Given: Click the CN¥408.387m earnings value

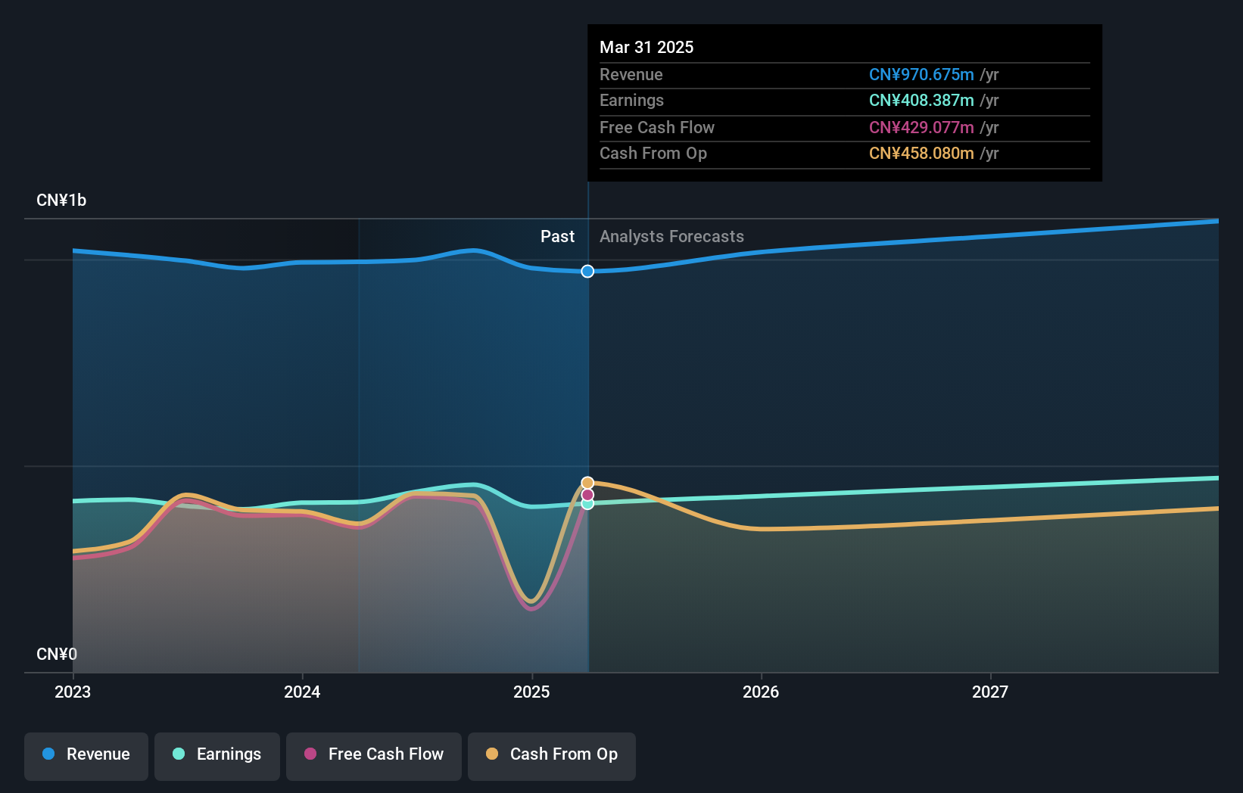Looking at the screenshot, I should pos(921,101).
